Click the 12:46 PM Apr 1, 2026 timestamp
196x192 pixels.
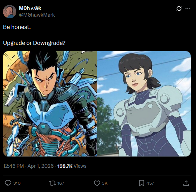tap(28, 166)
